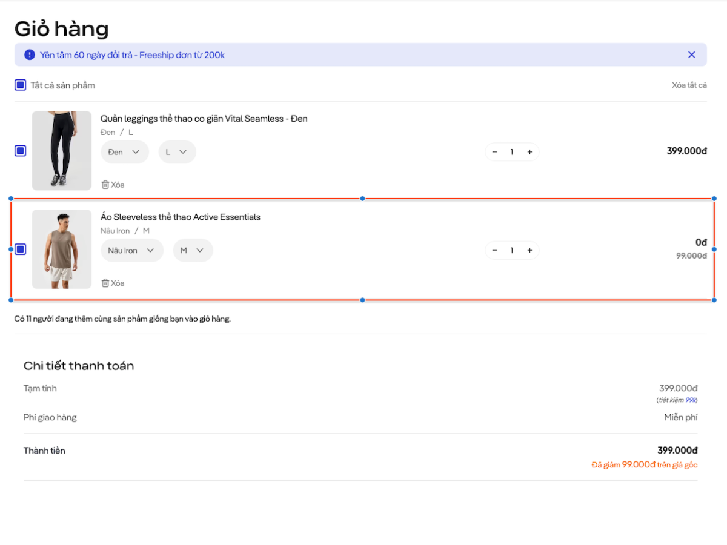Click the sleeveless shirt product thumbnail

62,249
